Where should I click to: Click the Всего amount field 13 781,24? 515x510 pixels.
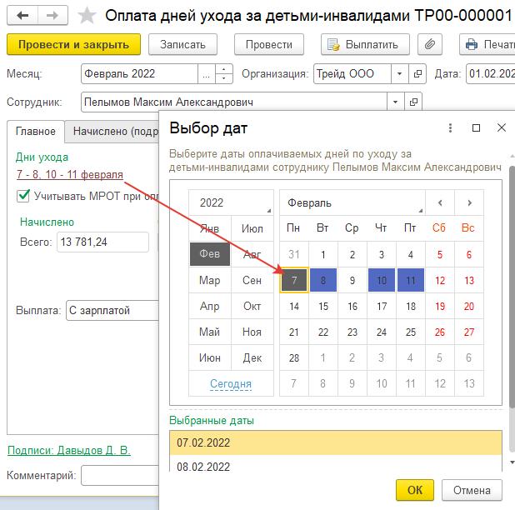(102, 242)
